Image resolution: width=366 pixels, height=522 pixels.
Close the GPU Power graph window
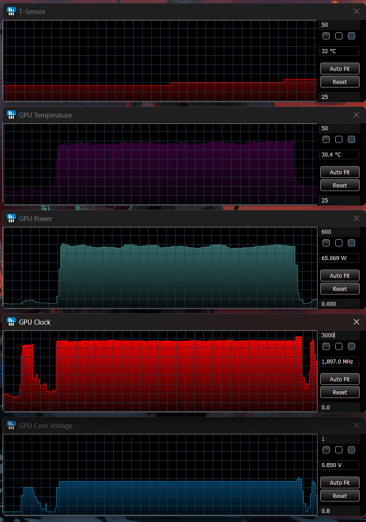[x=356, y=218]
